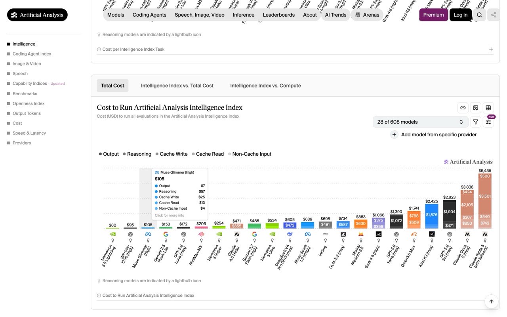Toggle the Cache Write legend series

tap(171, 154)
